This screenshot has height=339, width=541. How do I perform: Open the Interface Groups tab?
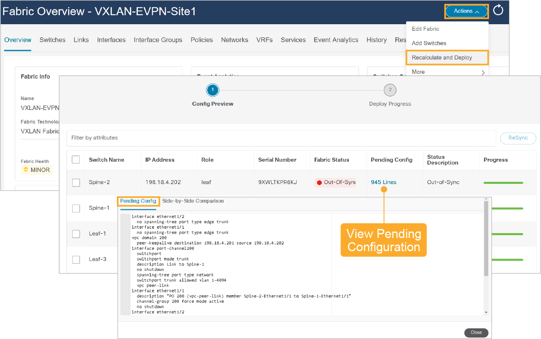tap(158, 40)
